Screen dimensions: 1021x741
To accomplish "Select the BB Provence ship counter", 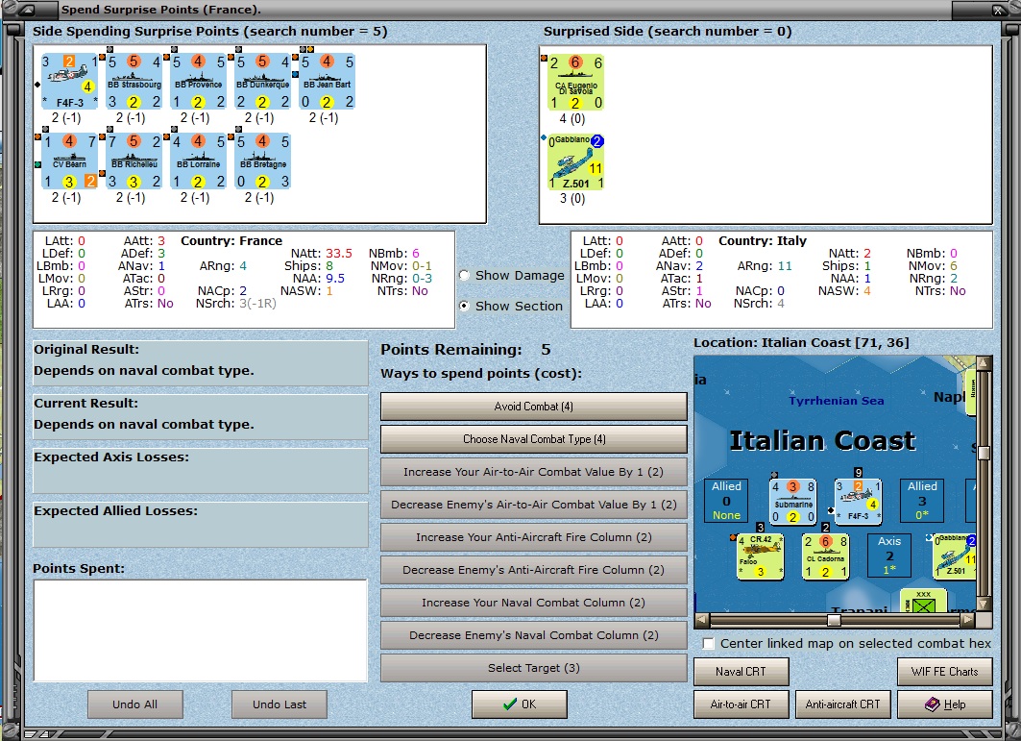I will 199,81.
